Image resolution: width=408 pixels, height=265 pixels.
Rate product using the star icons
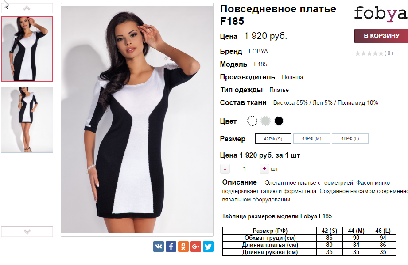369,53
